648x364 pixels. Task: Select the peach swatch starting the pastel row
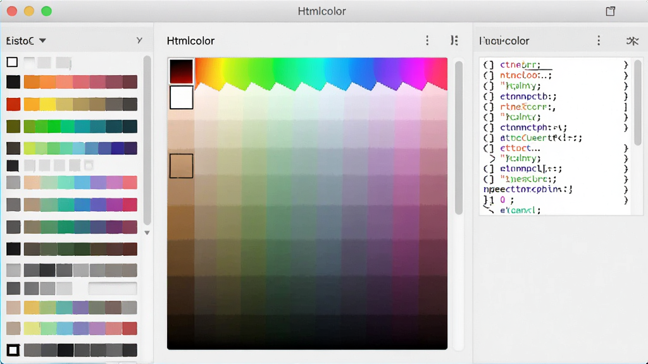click(32, 183)
